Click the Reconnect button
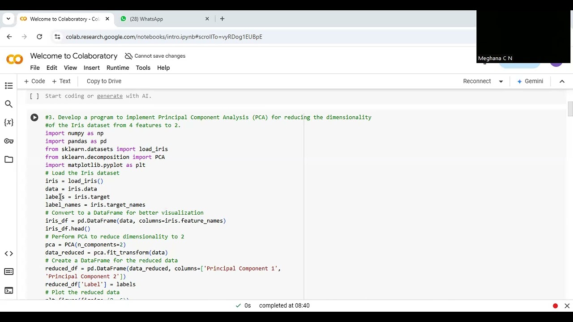The width and height of the screenshot is (573, 322). (x=477, y=81)
